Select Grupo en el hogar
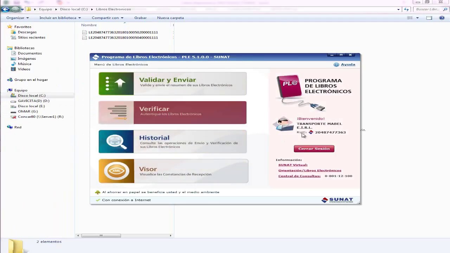 tap(31, 79)
